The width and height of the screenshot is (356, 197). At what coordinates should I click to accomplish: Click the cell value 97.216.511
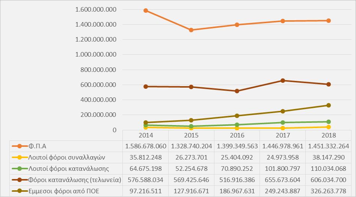[146, 191]
